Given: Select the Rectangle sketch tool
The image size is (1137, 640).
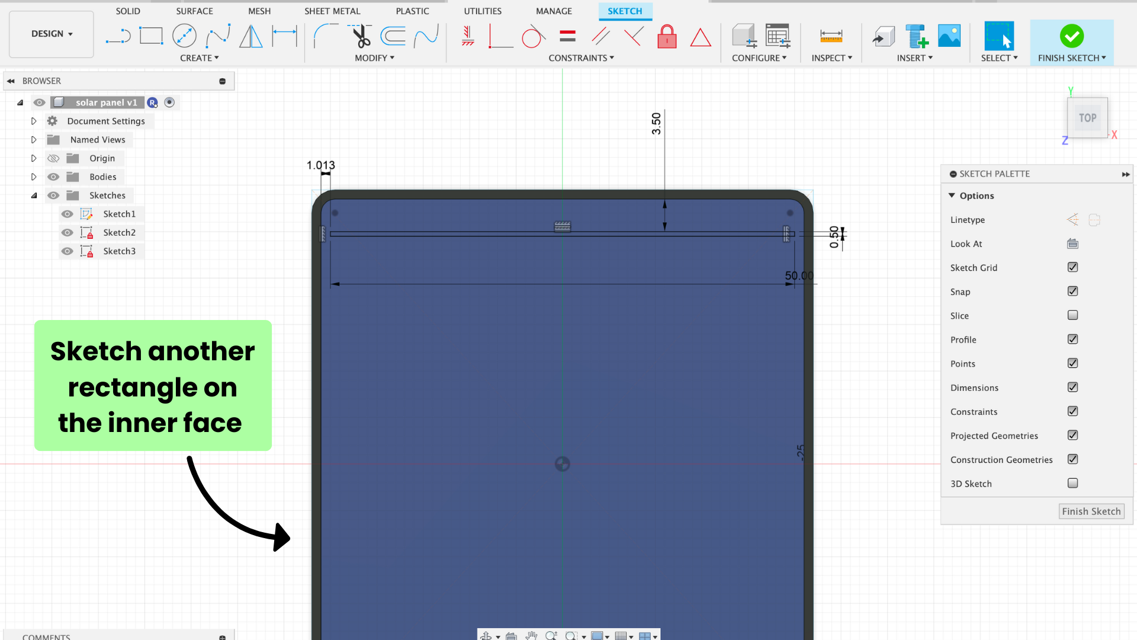Looking at the screenshot, I should (151, 36).
